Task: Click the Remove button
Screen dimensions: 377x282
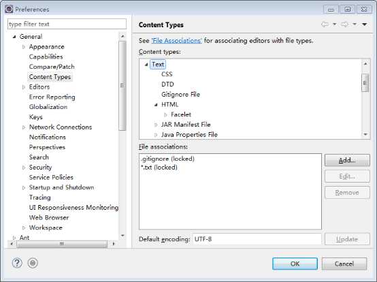Action: [x=347, y=193]
